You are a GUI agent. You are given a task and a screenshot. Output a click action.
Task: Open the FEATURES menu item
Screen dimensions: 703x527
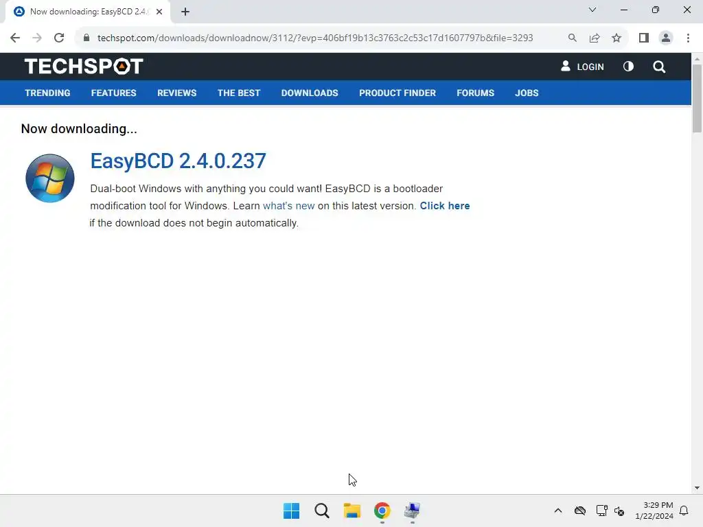pos(113,93)
